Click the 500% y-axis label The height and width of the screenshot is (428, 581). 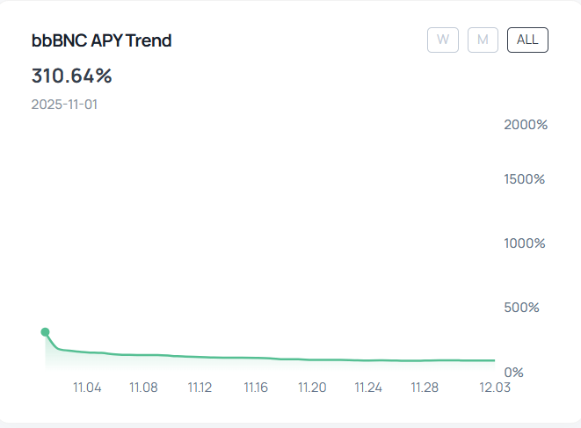pos(521,308)
